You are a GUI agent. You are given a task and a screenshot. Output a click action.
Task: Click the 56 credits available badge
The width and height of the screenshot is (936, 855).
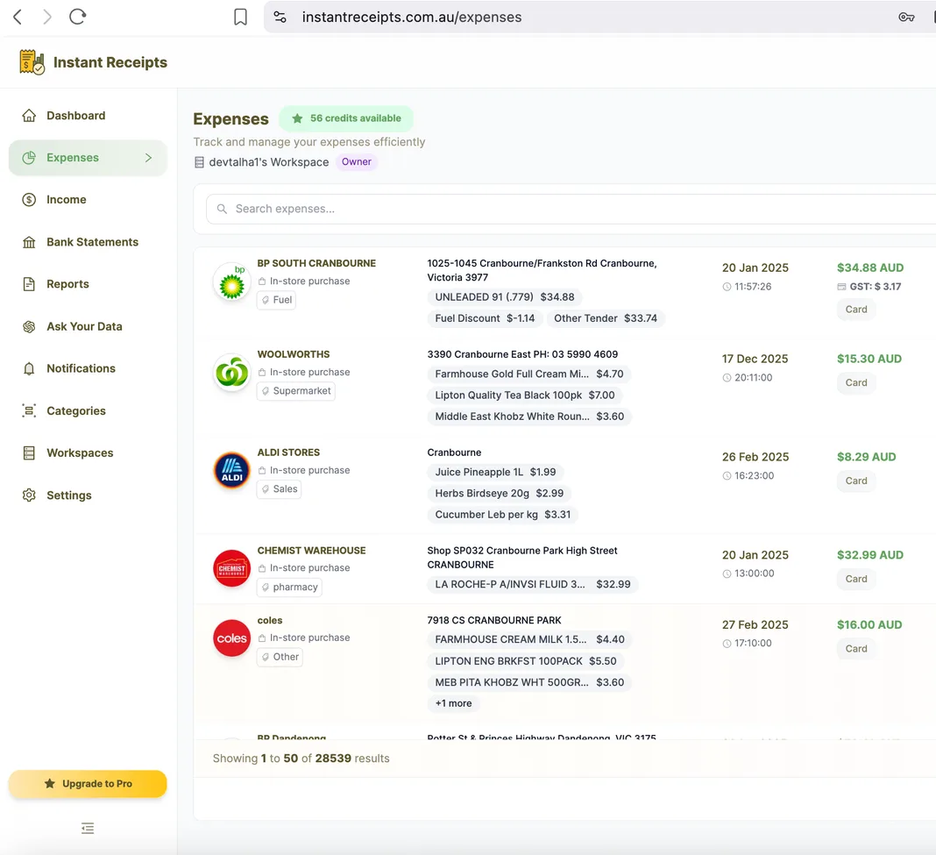[346, 118]
